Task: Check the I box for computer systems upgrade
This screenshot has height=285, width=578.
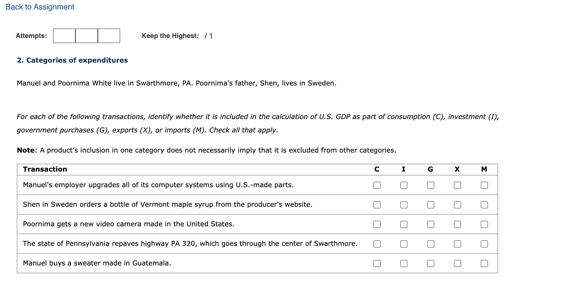Action: tap(404, 185)
